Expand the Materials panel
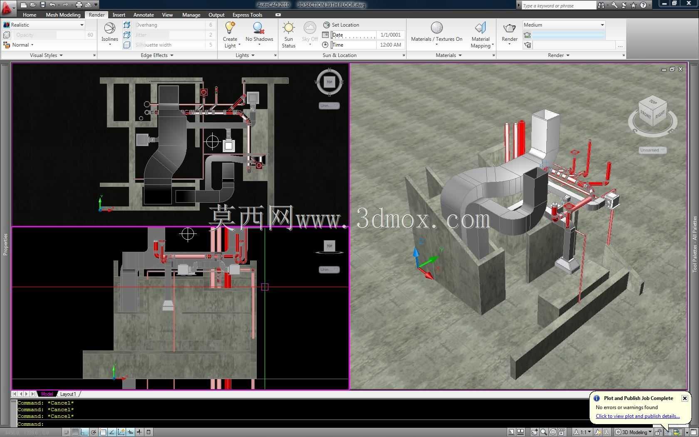 click(449, 55)
